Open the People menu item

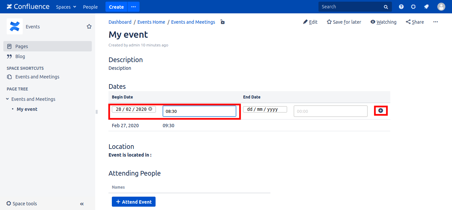click(x=90, y=7)
